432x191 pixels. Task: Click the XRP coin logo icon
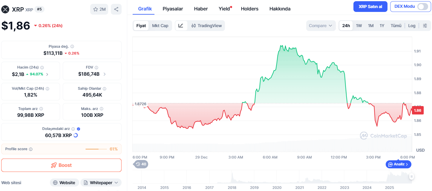point(5,9)
